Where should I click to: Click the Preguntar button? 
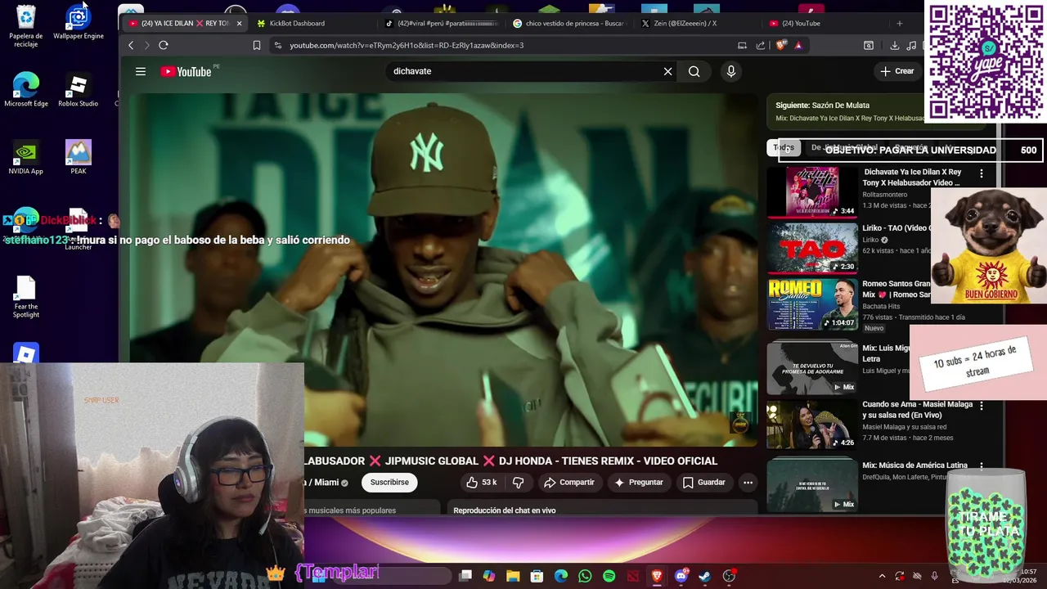coord(638,483)
